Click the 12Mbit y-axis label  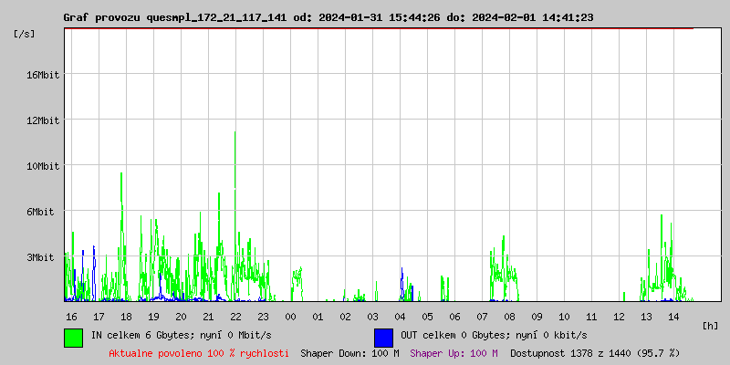tap(43, 120)
